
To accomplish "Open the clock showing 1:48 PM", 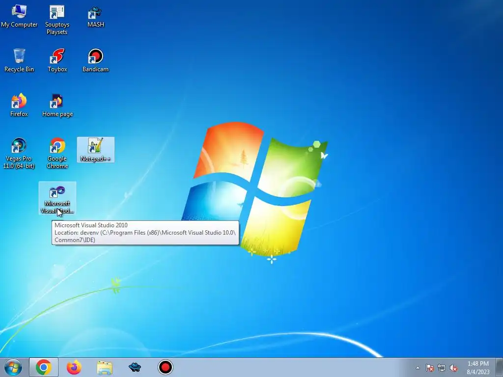I will [x=478, y=368].
